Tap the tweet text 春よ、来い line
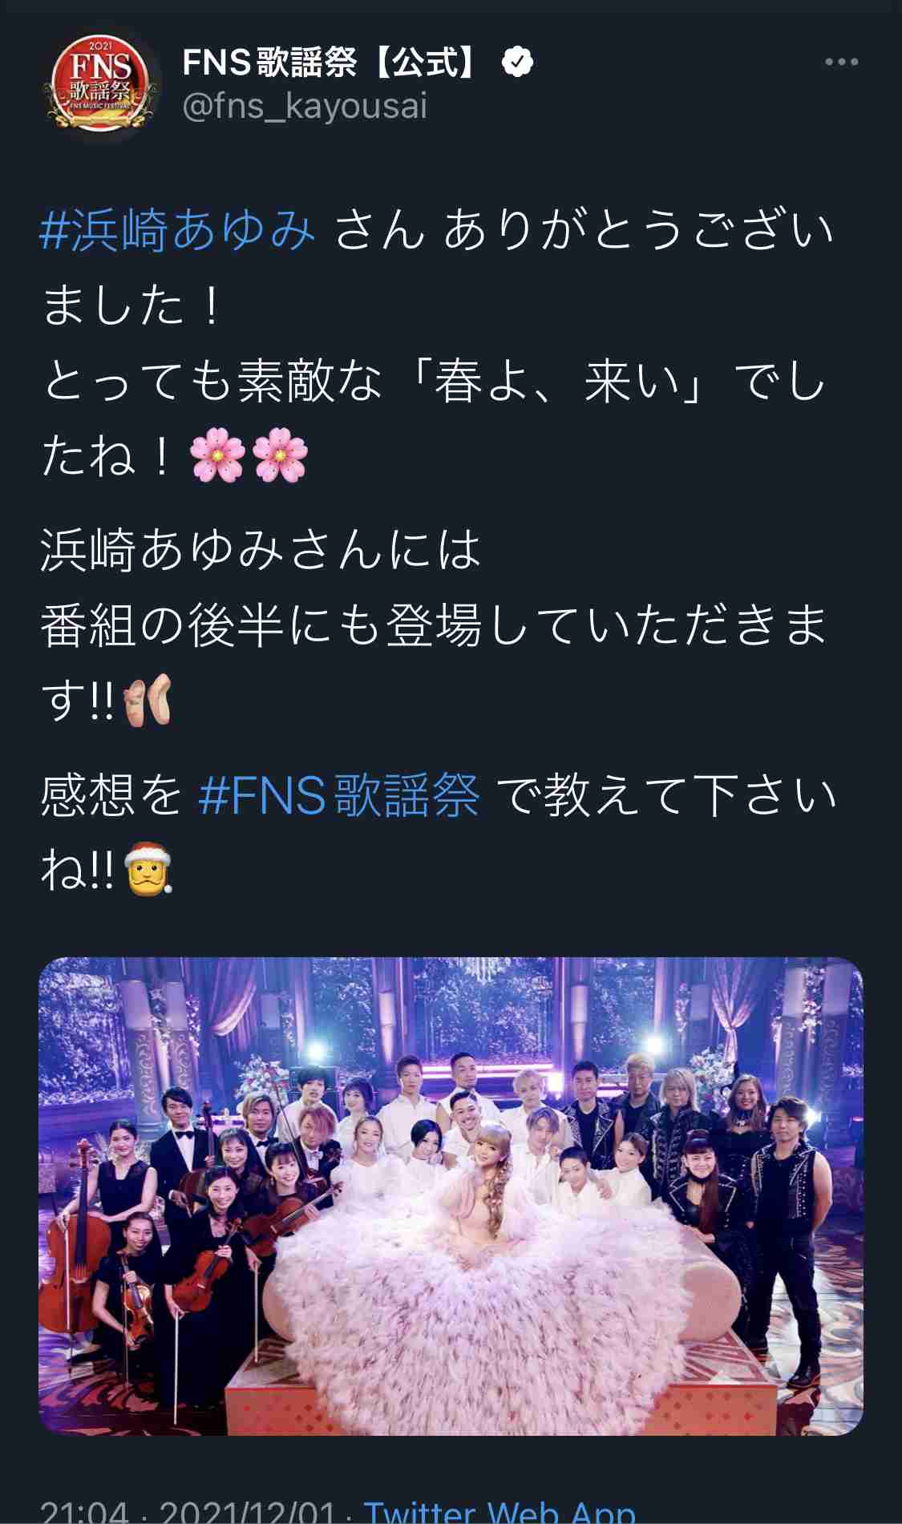The image size is (902, 1524). coord(433,380)
